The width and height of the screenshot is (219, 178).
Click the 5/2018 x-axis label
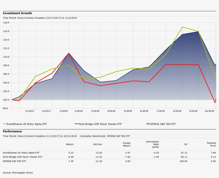point(128,111)
